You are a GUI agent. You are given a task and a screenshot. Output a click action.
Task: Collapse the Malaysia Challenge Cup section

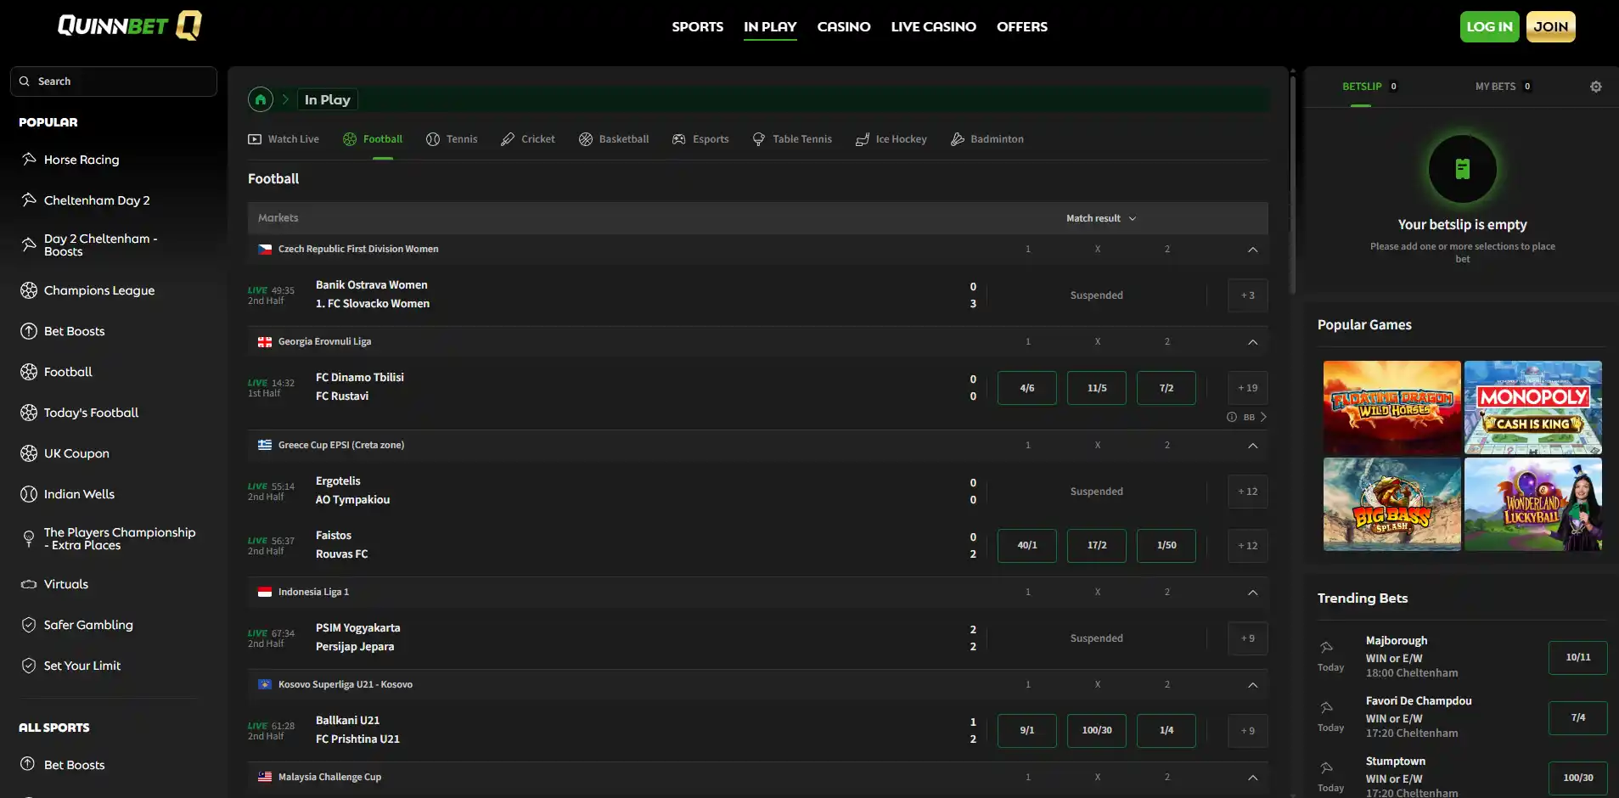pos(1253,778)
